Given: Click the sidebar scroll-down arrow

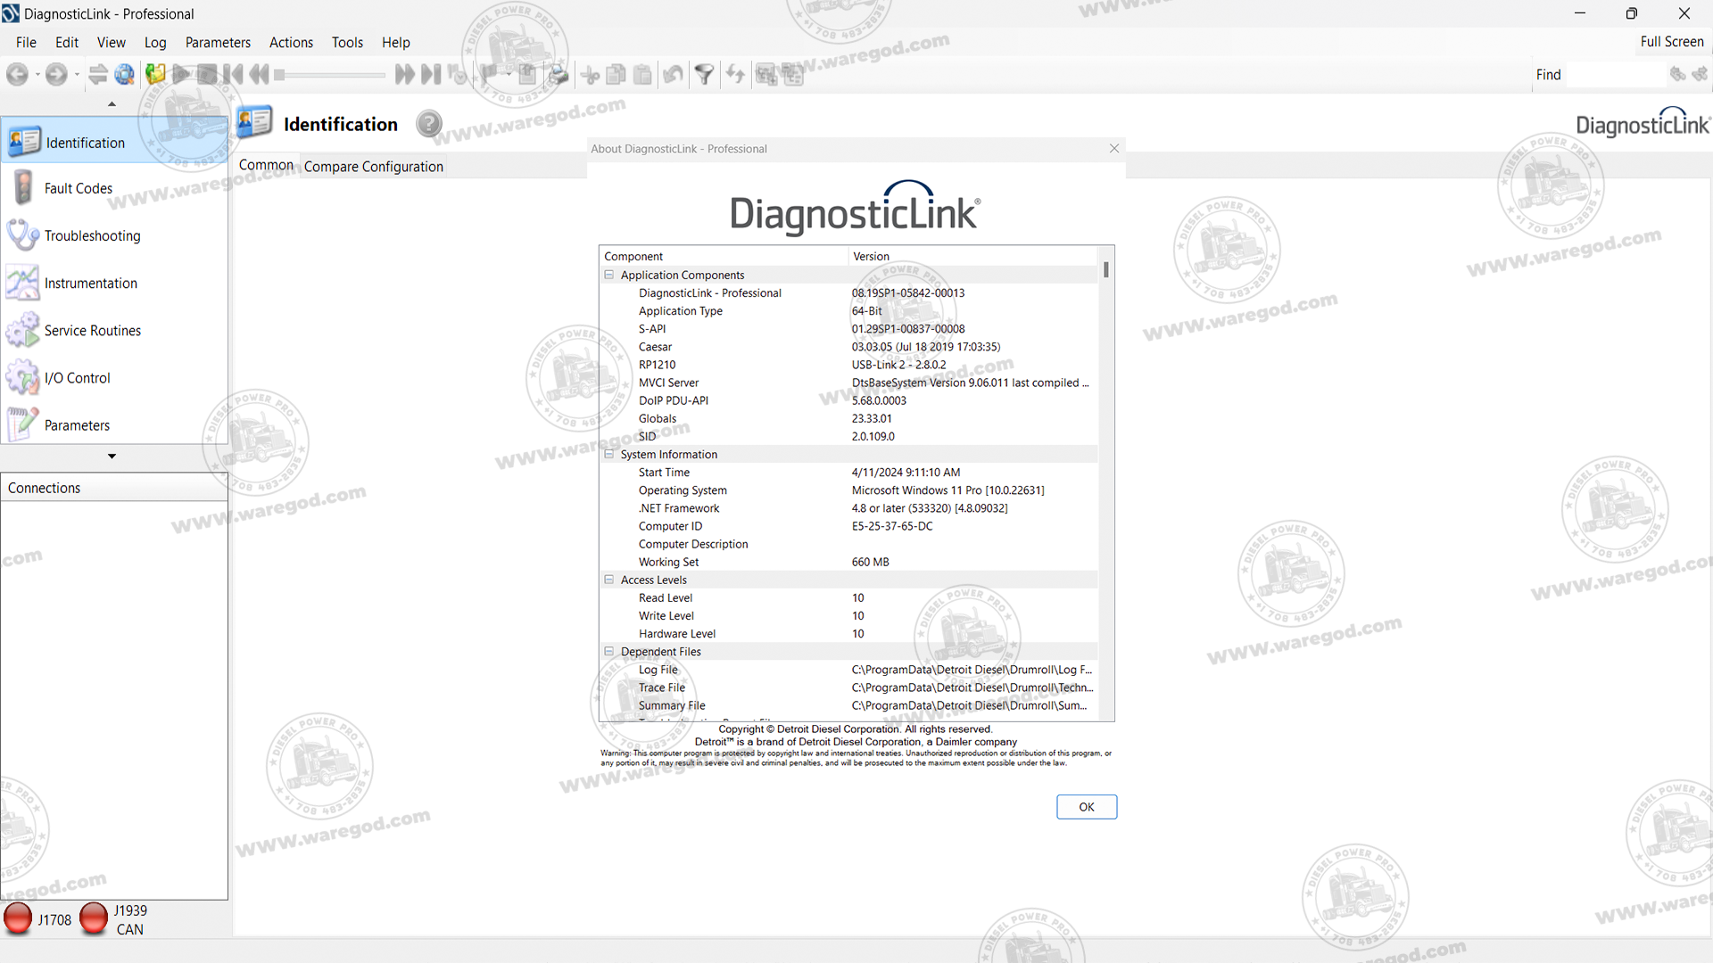Looking at the screenshot, I should [x=112, y=457].
